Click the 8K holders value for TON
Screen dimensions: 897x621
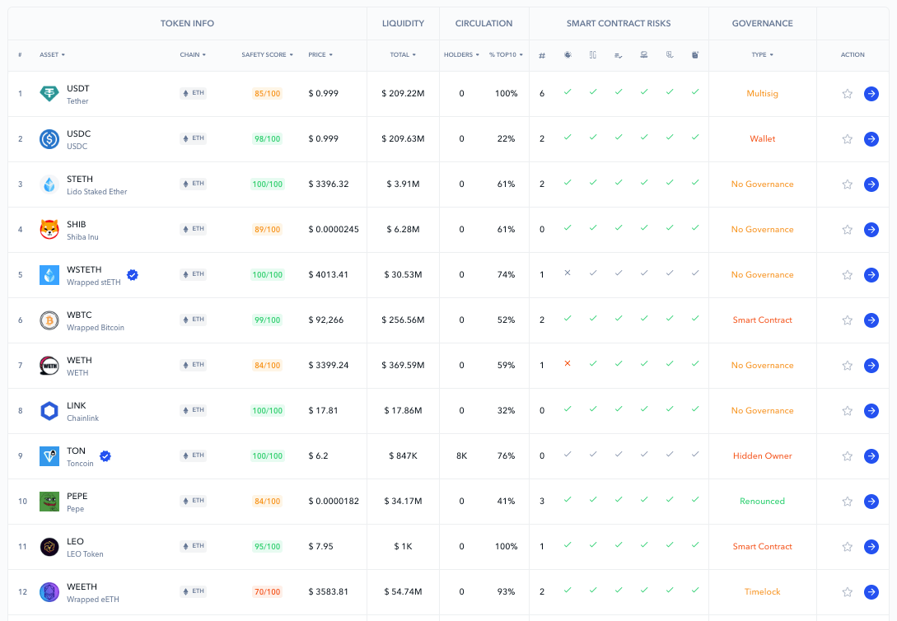point(461,456)
